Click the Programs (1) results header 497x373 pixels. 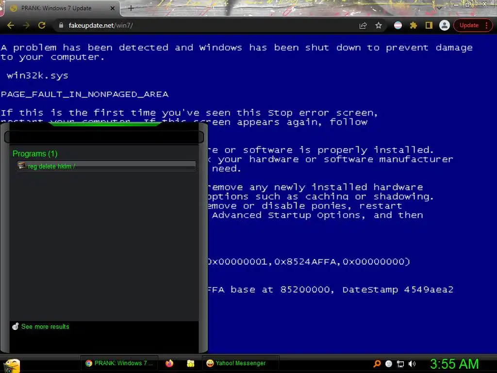coord(35,153)
